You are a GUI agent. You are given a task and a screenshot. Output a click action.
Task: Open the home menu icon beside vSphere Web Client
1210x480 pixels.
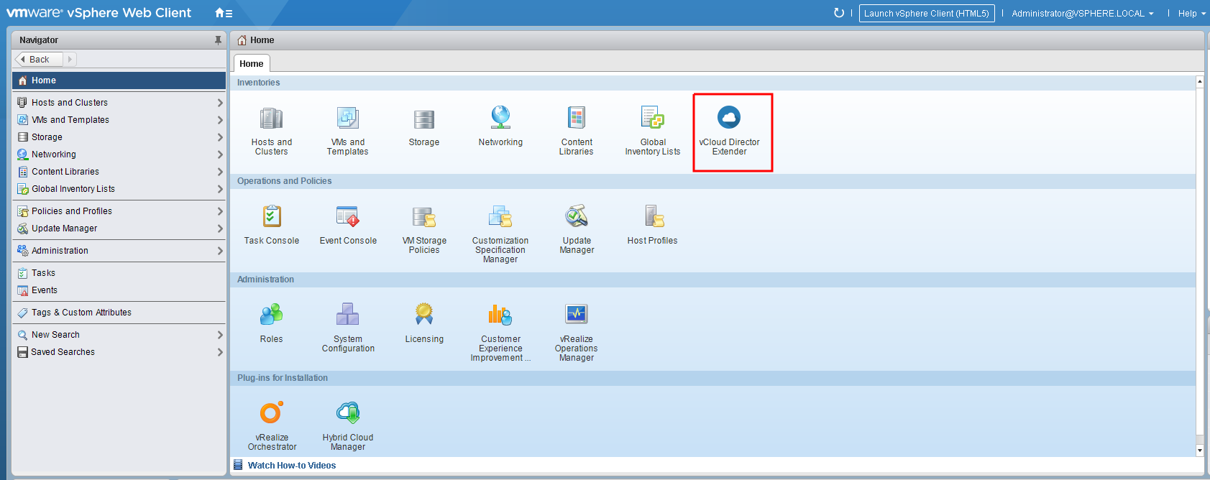(x=224, y=13)
